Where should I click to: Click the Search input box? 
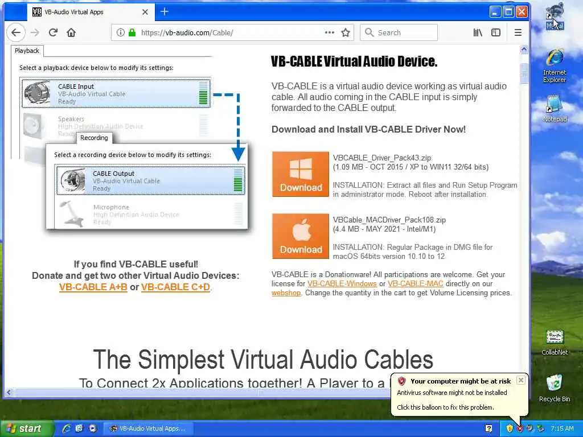click(399, 32)
